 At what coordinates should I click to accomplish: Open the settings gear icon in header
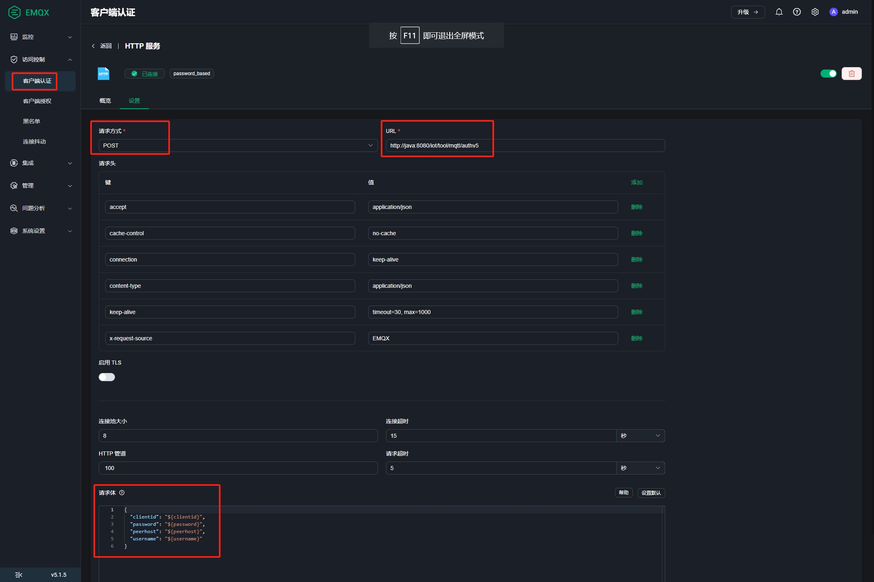815,12
